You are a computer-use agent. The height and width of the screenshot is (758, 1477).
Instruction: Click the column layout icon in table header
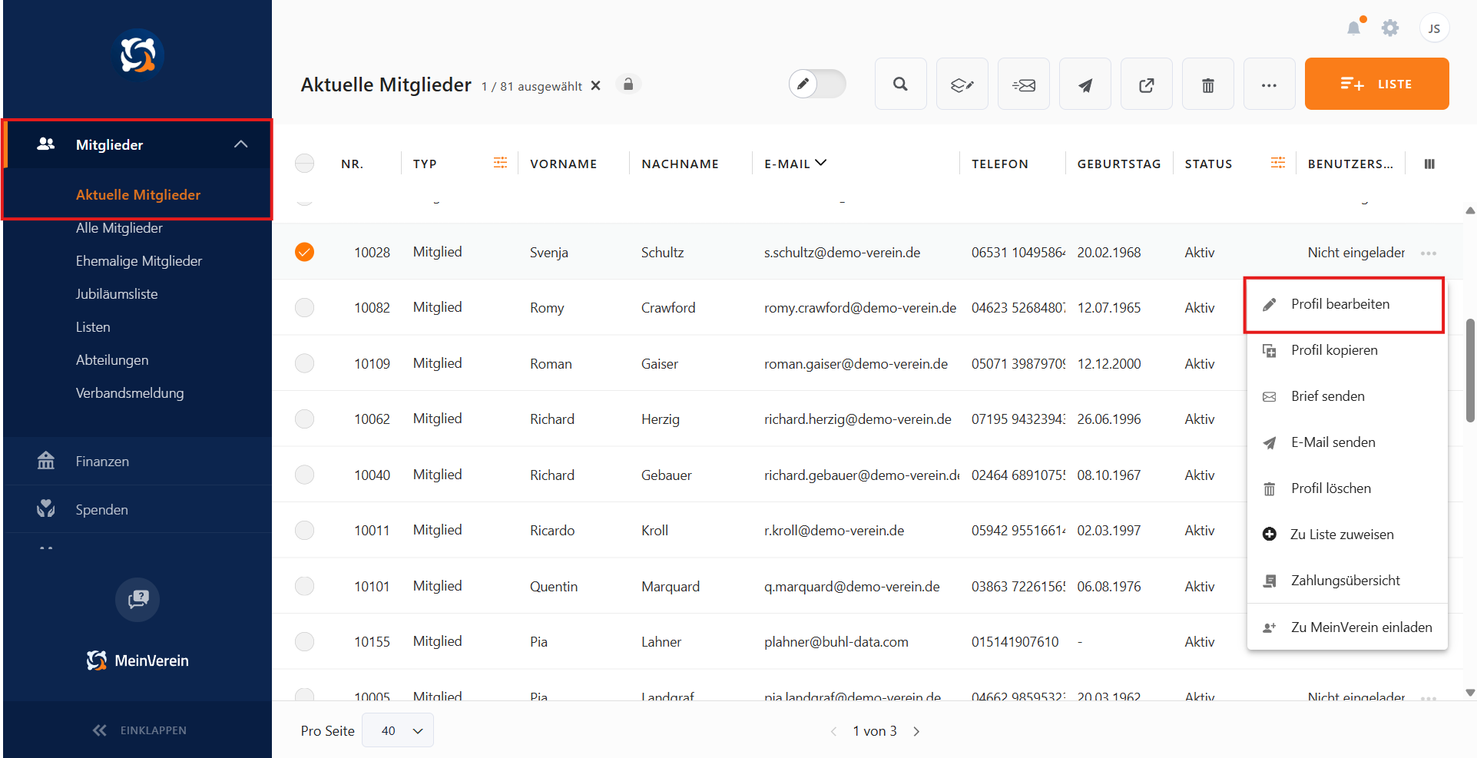tap(1429, 164)
